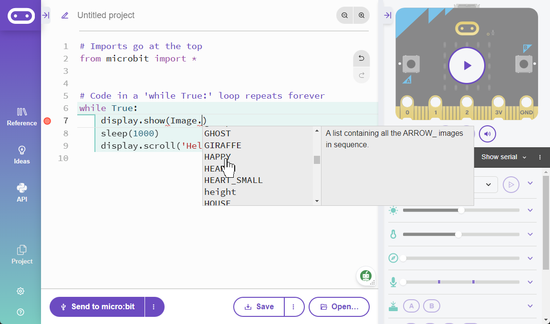Start the micro:bit simulator
The image size is (550, 324).
(x=467, y=65)
